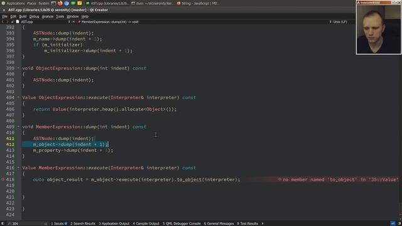The height and width of the screenshot is (226, 402).
Task: Click on allocate<Object> in line 406
Action: tap(143, 109)
